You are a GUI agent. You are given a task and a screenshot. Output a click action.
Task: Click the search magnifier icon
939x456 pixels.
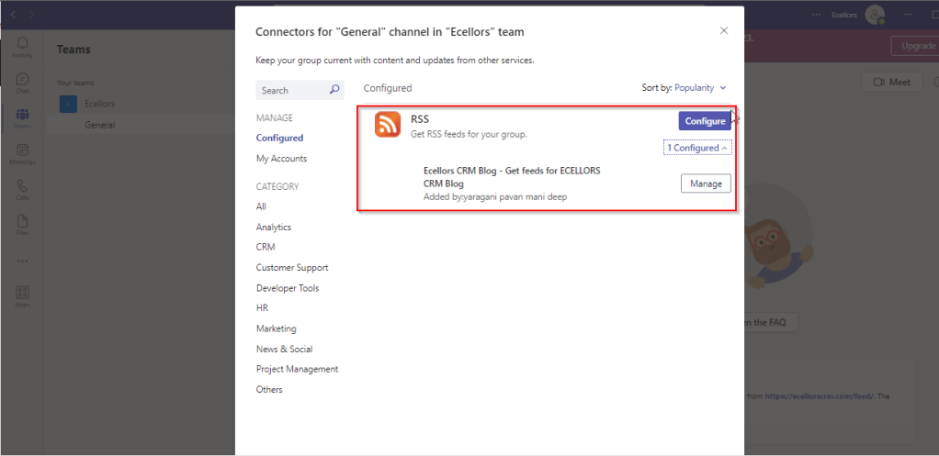coord(334,90)
